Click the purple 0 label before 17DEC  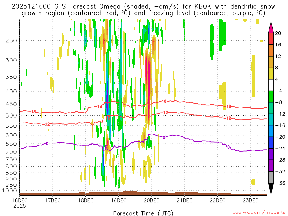point(47,143)
